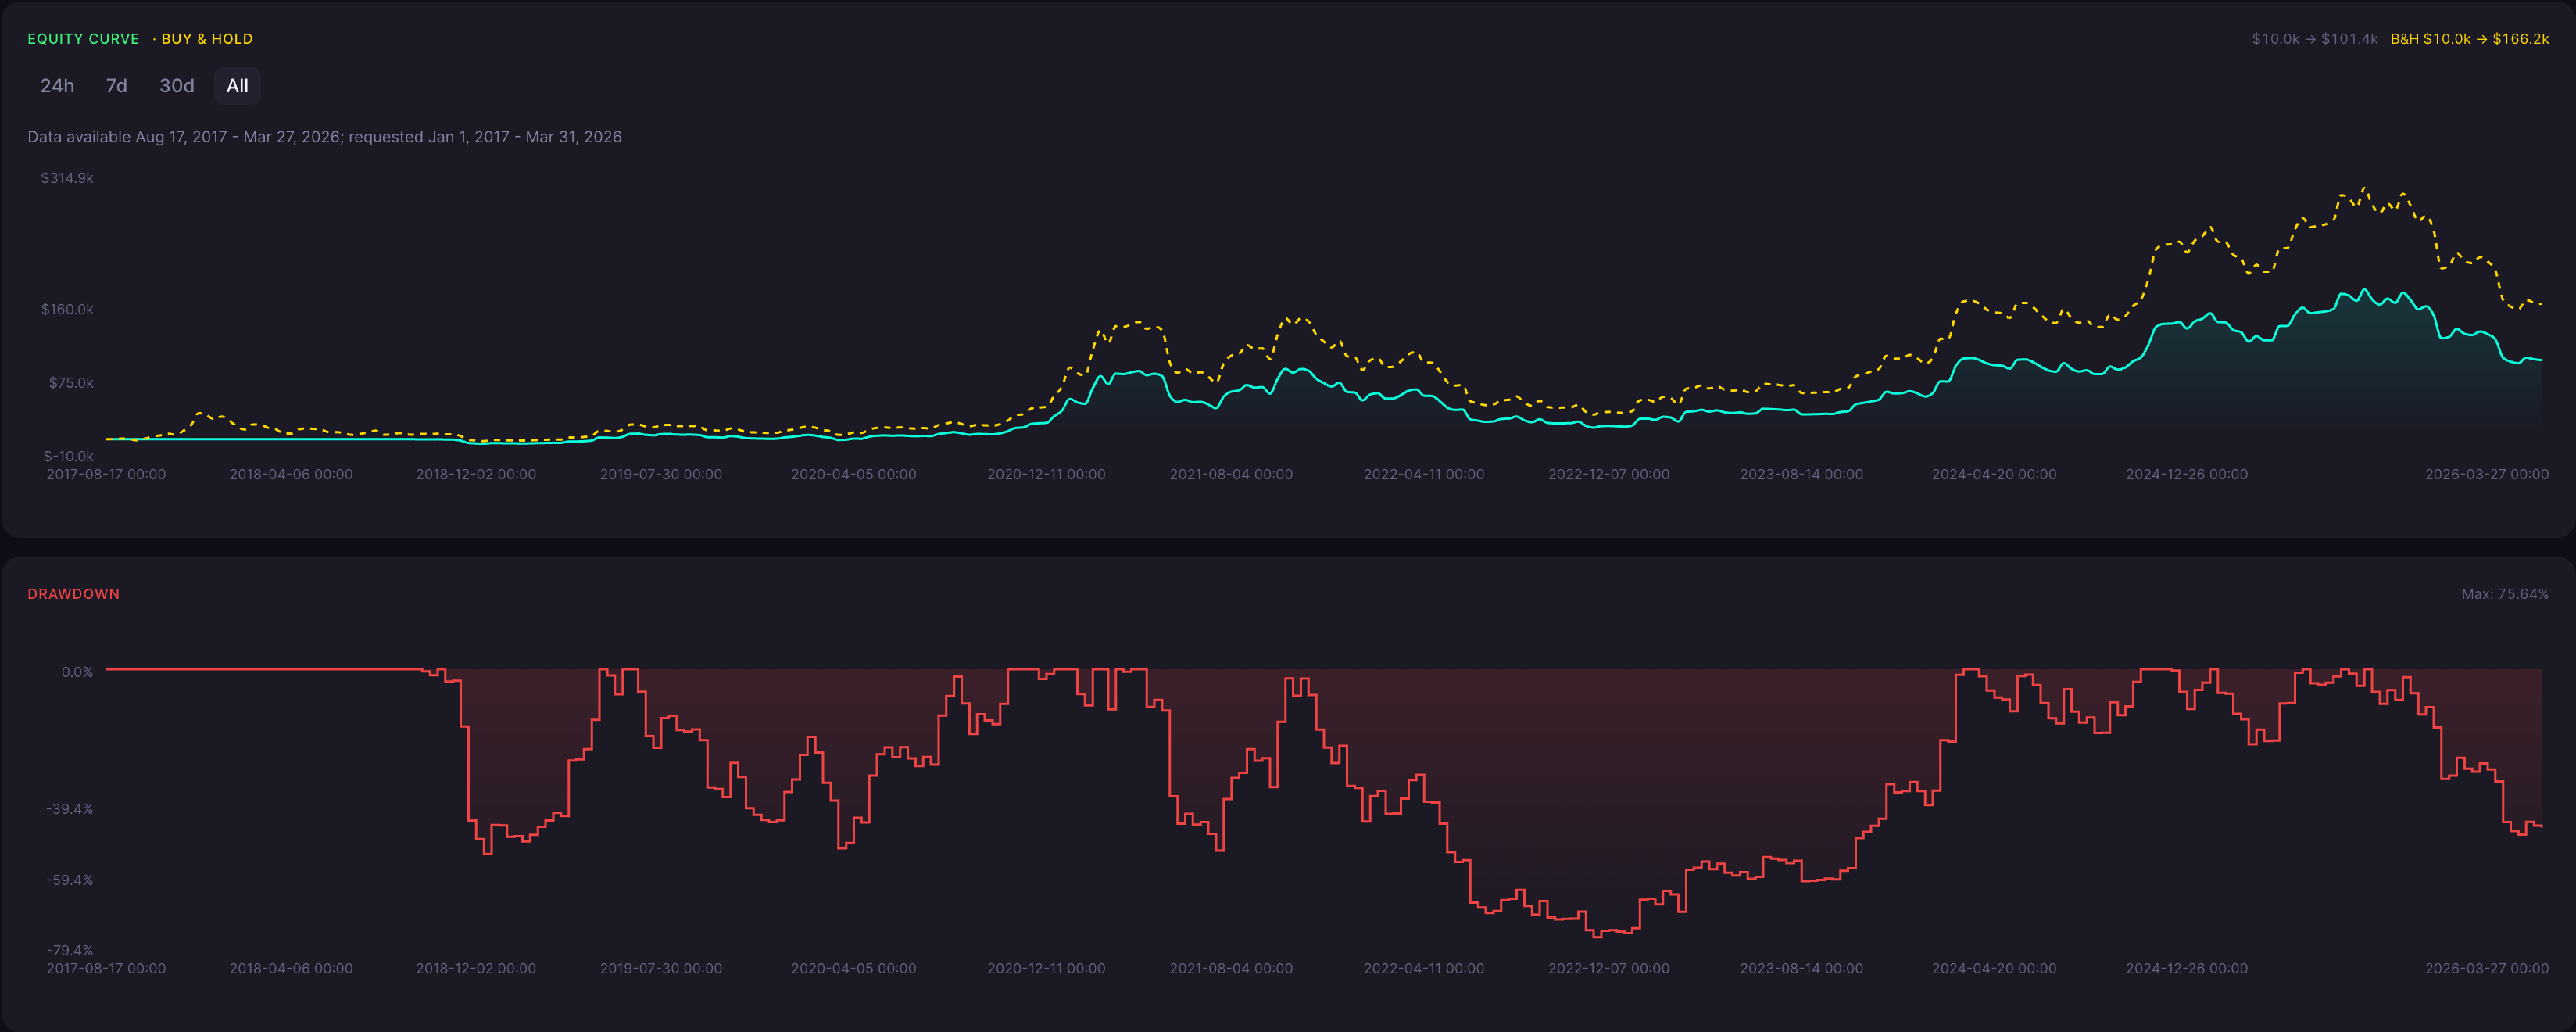Viewport: 2576px width, 1032px height.
Task: Click the data availability notice text
Action: [324, 137]
